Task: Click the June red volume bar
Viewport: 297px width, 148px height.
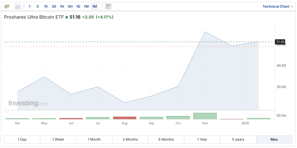Action: tap(71, 119)
